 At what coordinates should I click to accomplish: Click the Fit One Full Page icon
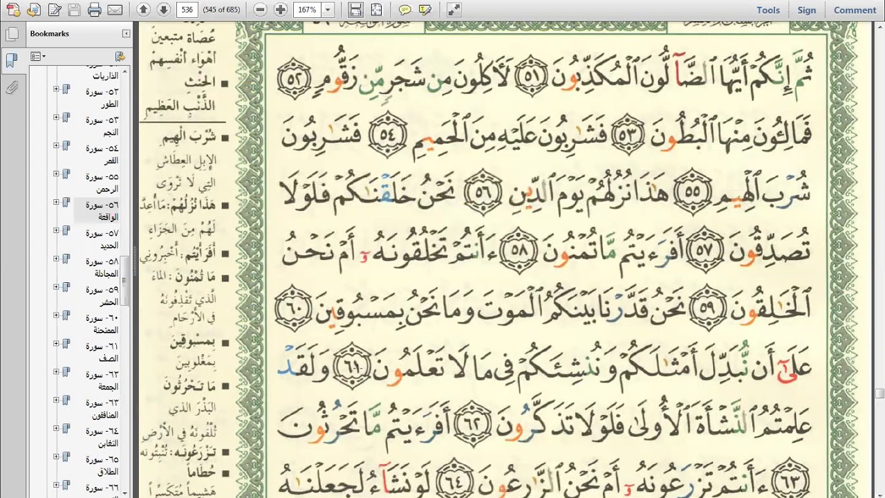(x=376, y=10)
